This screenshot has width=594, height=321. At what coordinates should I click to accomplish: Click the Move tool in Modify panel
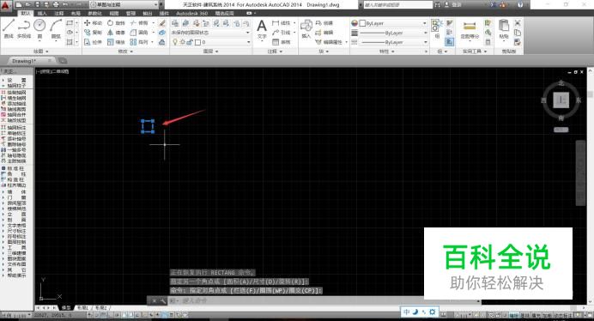pyautogui.click(x=93, y=23)
